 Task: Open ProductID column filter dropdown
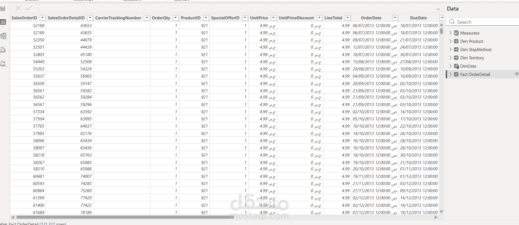206,18
